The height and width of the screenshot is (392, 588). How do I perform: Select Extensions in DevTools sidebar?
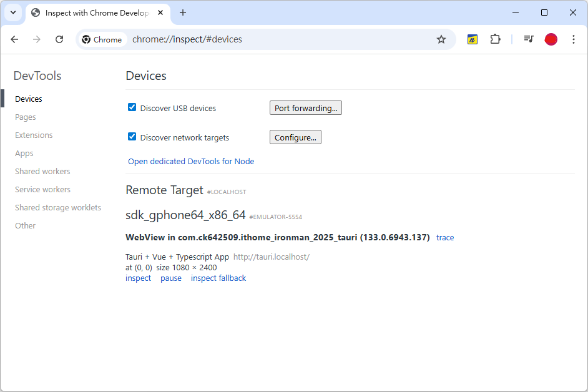coord(34,135)
